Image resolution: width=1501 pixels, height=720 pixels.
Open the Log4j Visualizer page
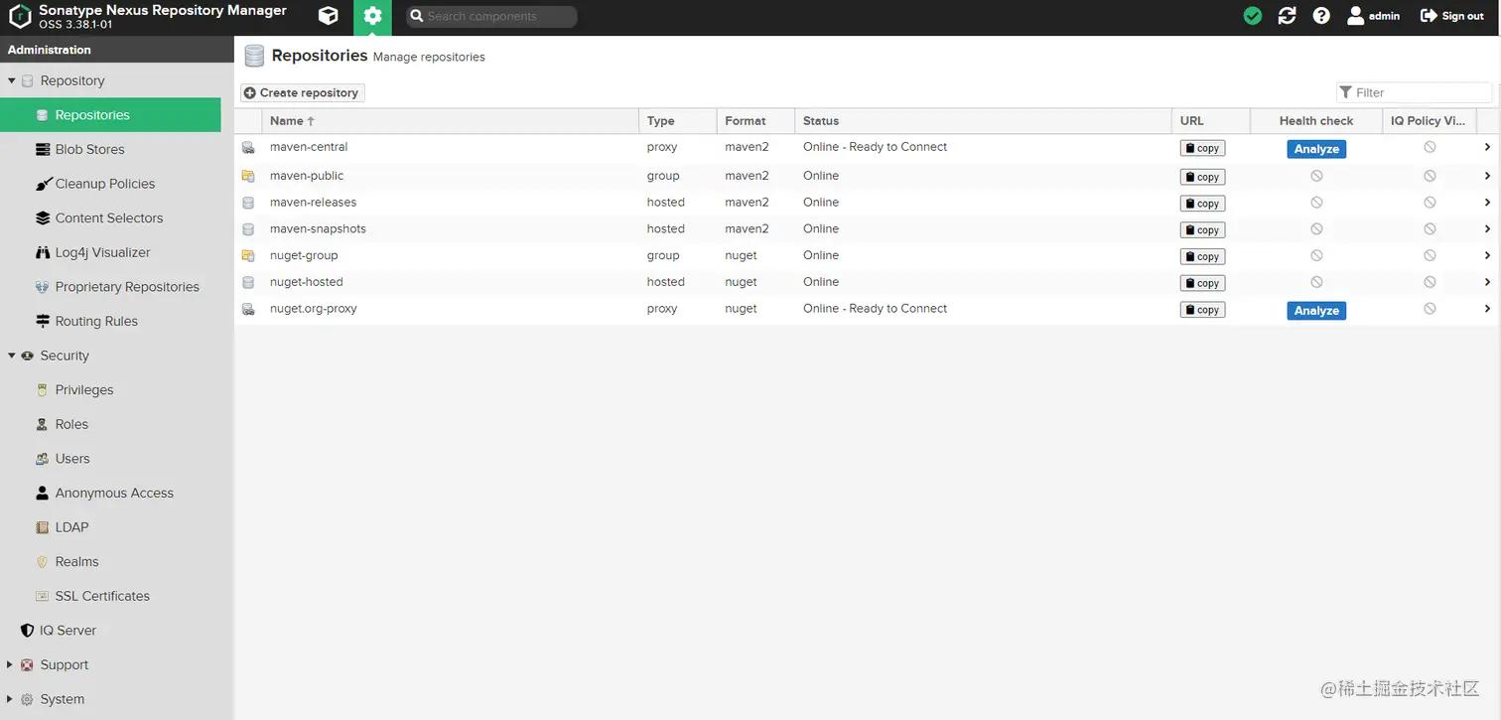[102, 252]
